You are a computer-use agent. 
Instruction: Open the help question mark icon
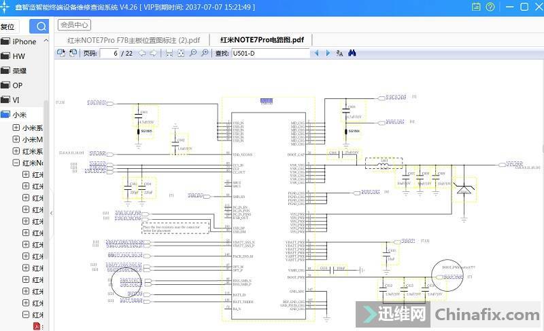click(x=490, y=7)
